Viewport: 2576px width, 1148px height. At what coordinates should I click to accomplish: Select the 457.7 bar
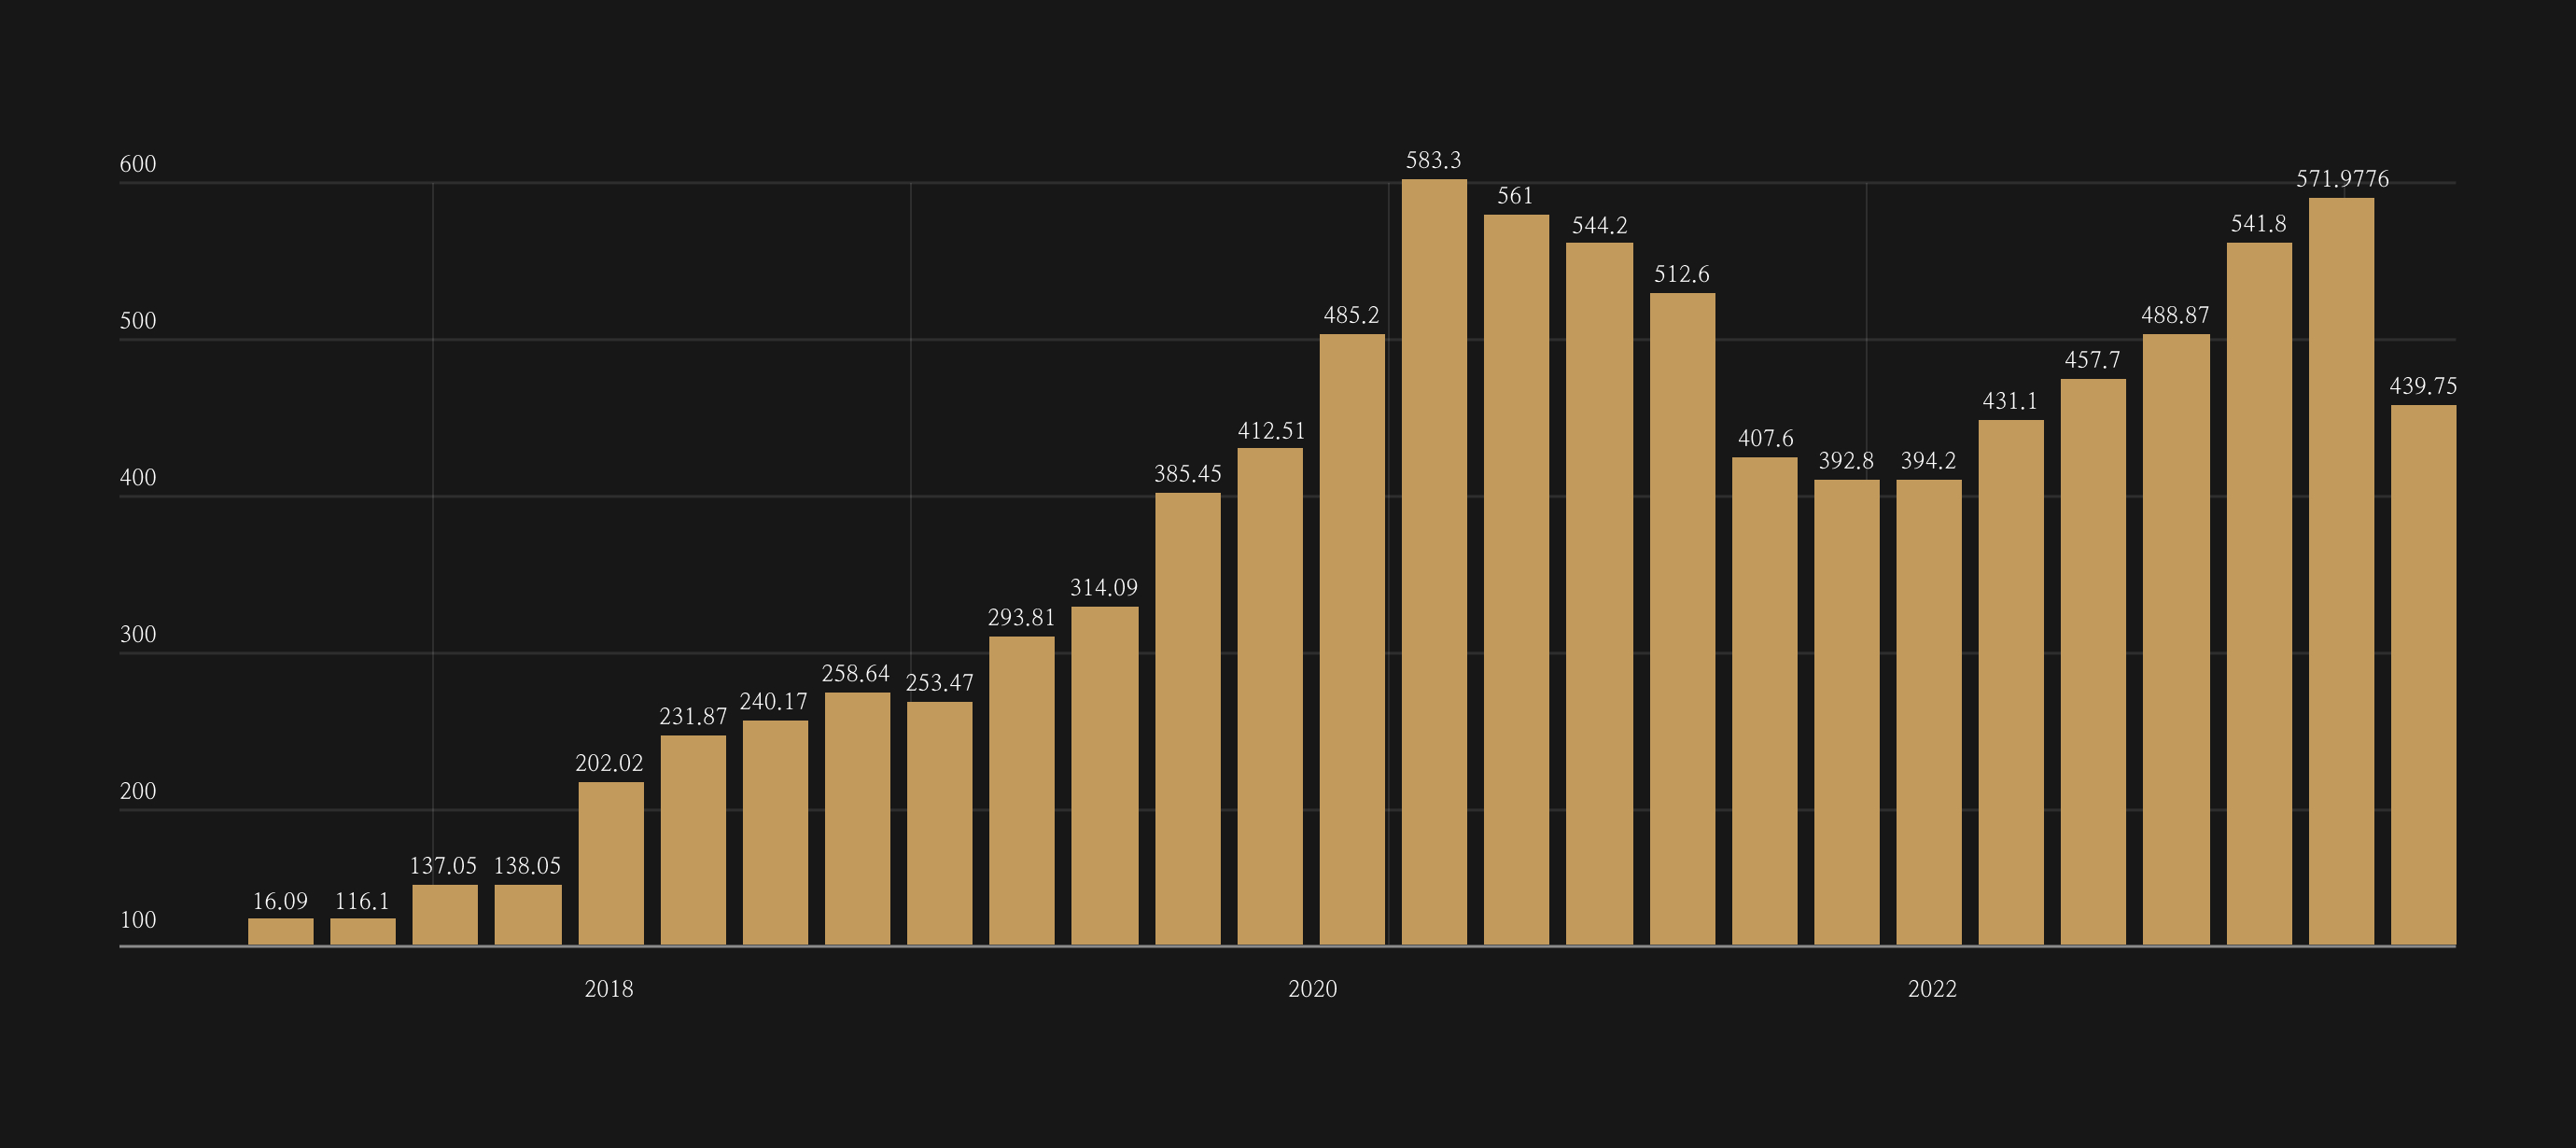(2093, 662)
